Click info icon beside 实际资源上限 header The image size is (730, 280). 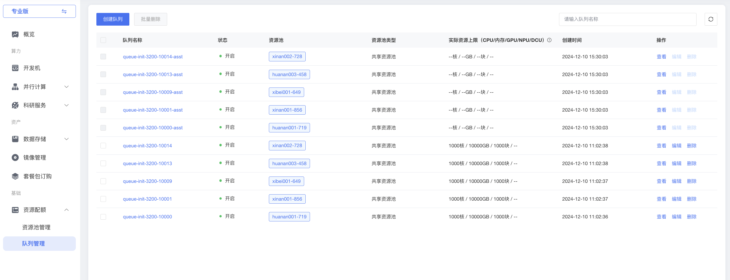[x=549, y=40]
